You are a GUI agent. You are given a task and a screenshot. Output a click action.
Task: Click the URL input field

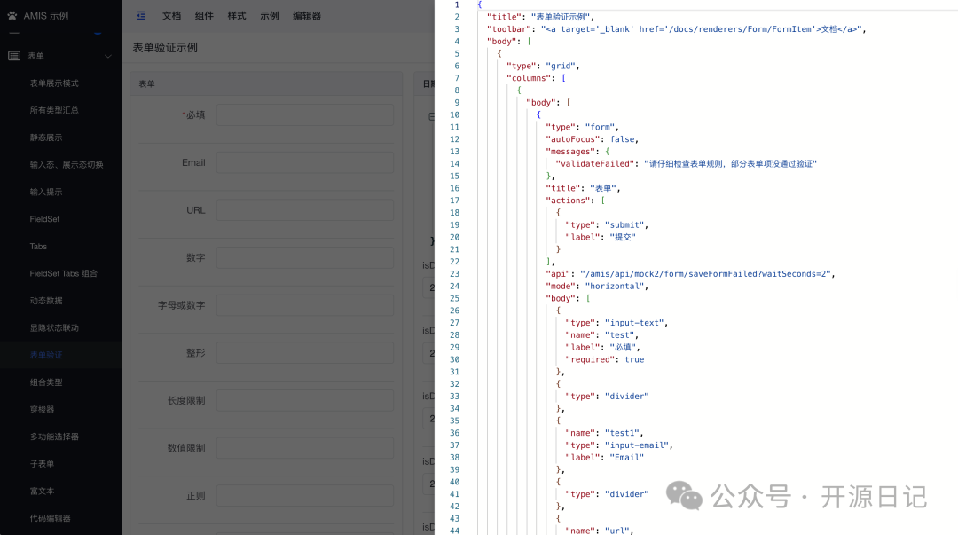click(304, 211)
